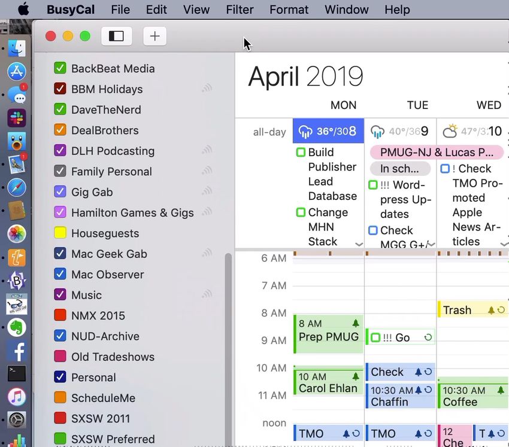Check off the !!! Wordpress Updates to-do
Image resolution: width=509 pixels, height=447 pixels.
pyautogui.click(x=373, y=185)
